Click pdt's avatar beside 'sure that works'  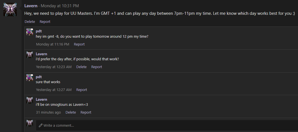point(30,78)
